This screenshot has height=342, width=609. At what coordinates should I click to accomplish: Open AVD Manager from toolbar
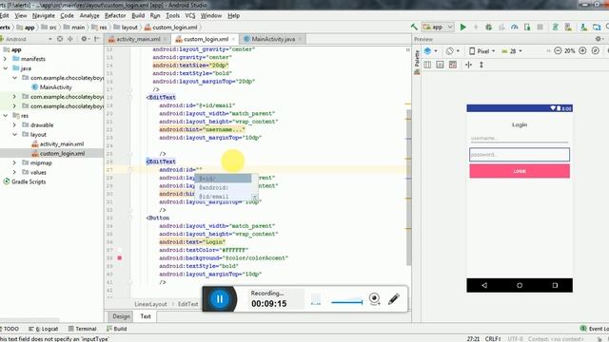(x=568, y=28)
